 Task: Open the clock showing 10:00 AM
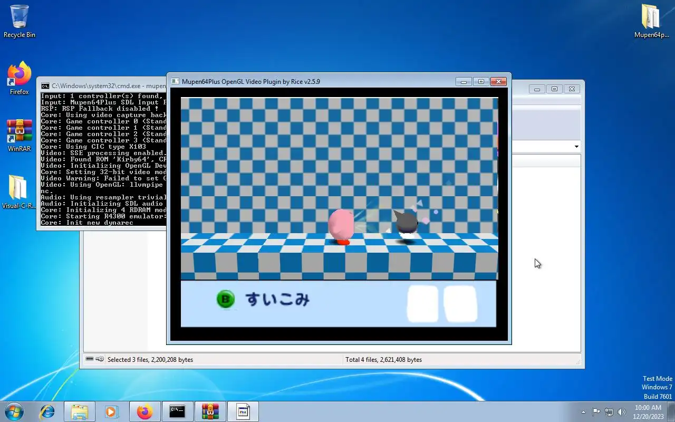click(648, 412)
